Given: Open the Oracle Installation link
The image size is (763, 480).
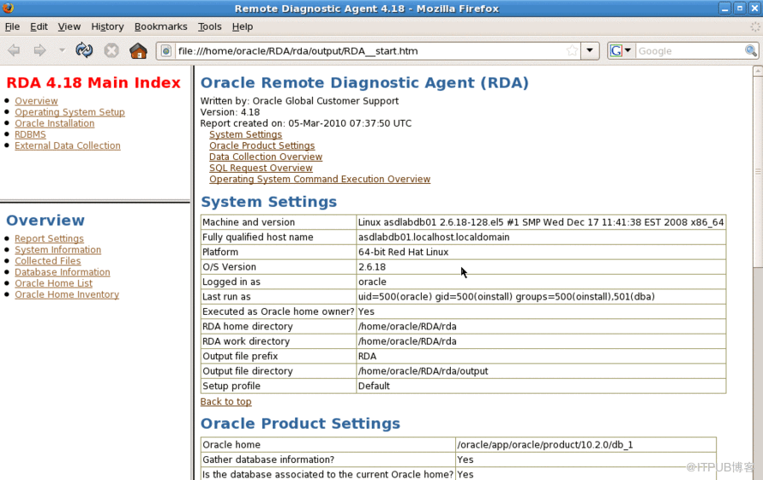Looking at the screenshot, I should pos(55,123).
